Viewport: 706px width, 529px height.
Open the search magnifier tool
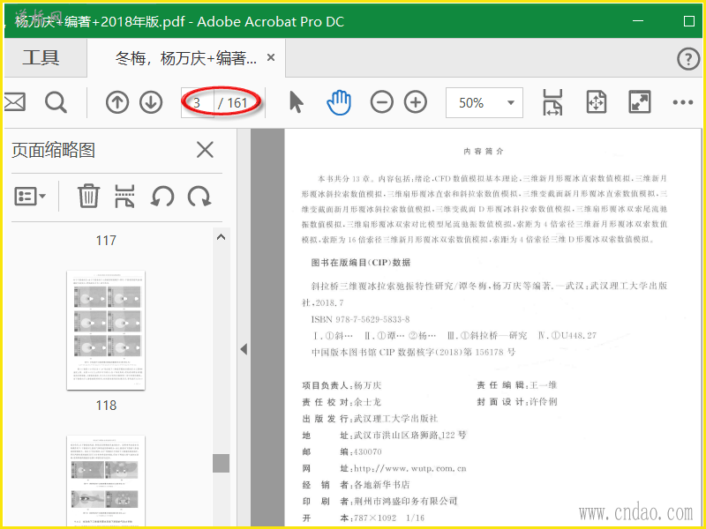(56, 102)
